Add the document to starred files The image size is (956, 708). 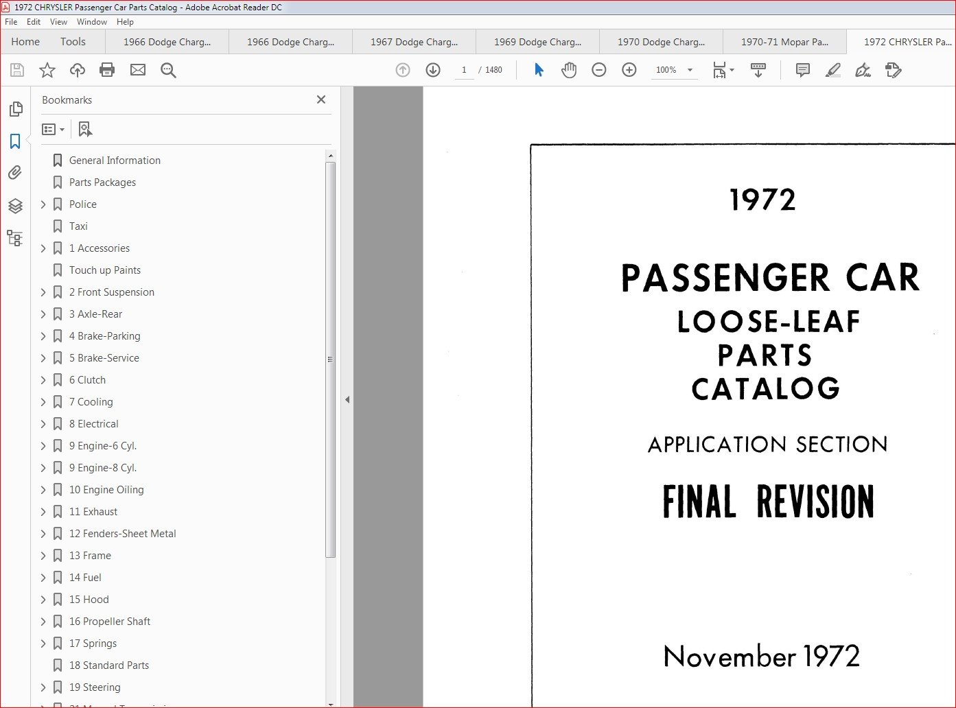(47, 70)
